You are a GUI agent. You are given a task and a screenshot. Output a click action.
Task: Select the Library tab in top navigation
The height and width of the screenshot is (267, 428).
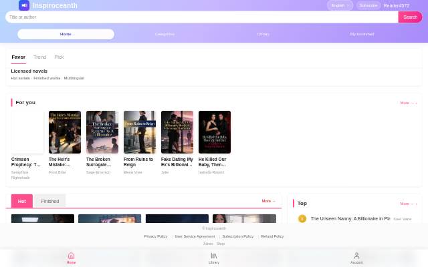[263, 34]
